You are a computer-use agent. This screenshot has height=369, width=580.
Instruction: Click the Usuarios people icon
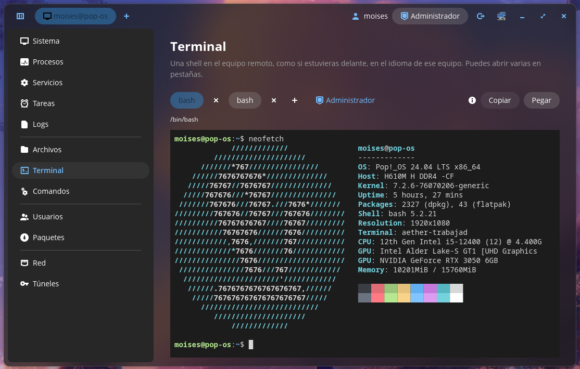pos(24,217)
